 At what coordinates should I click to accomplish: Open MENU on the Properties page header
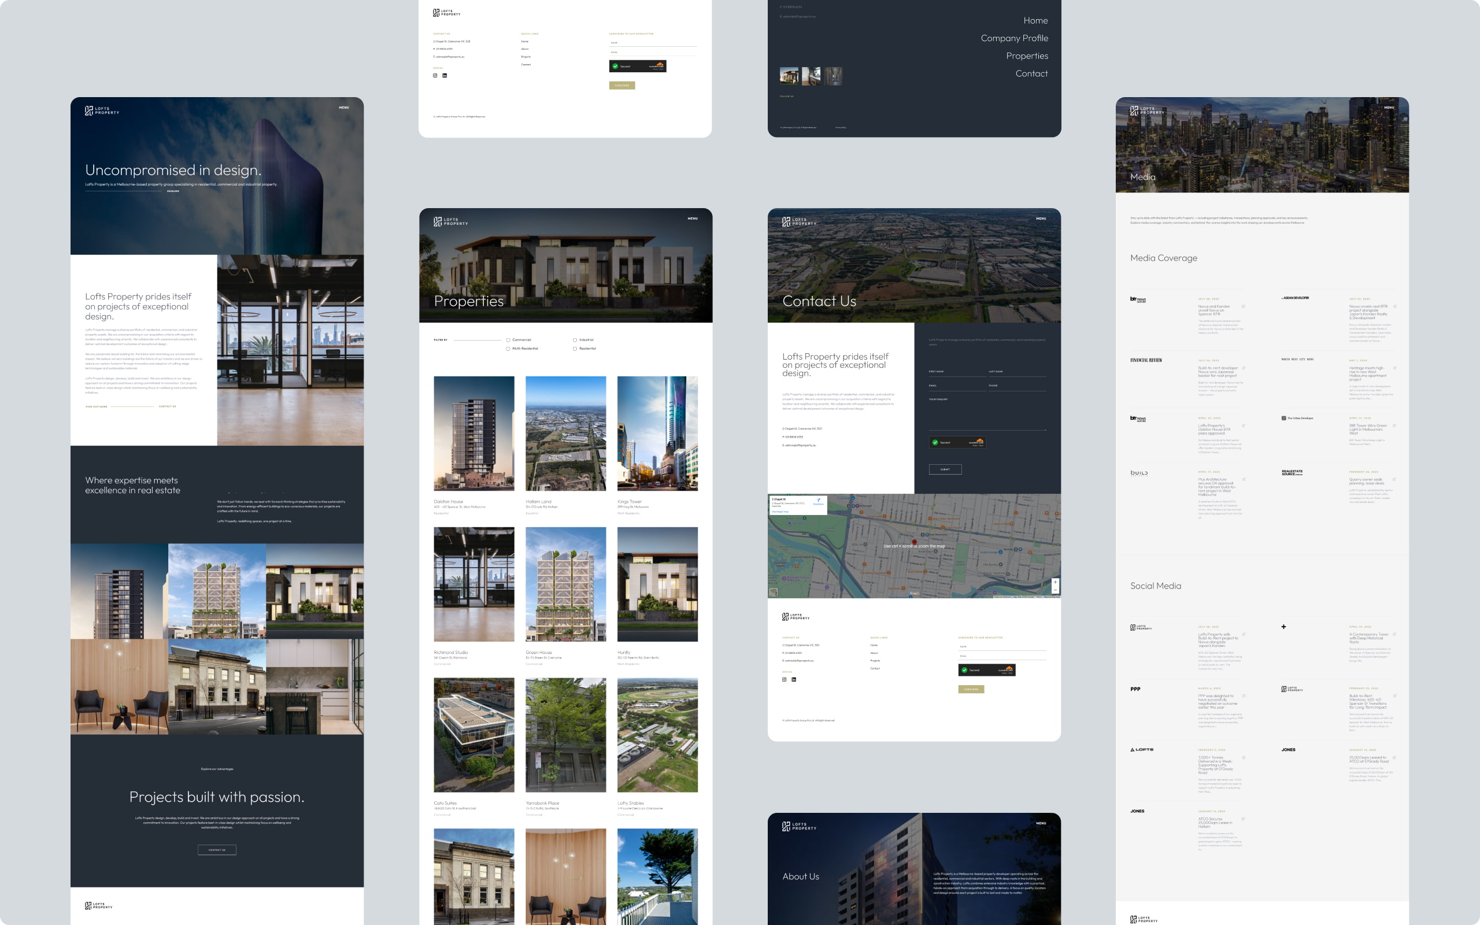click(x=692, y=219)
